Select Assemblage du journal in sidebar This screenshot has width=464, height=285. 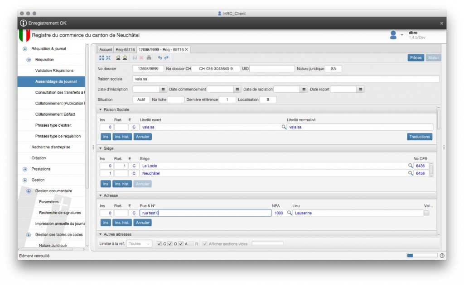coord(52,81)
